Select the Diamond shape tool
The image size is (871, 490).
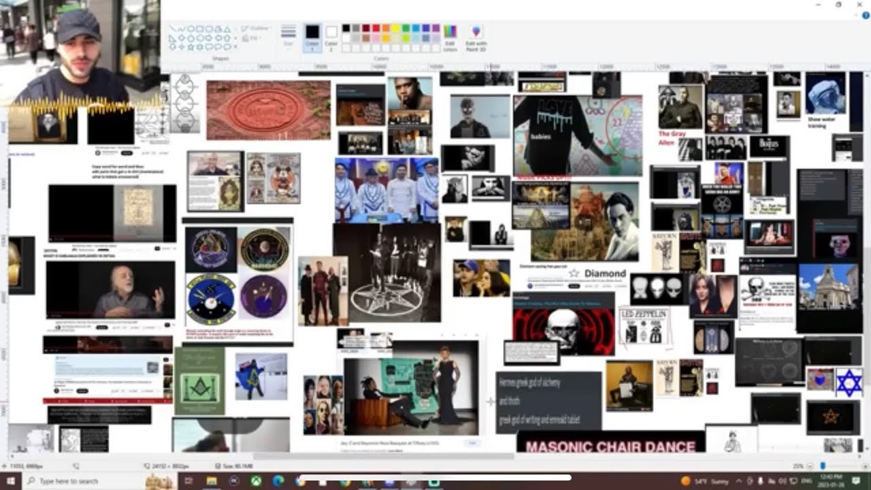[182, 38]
